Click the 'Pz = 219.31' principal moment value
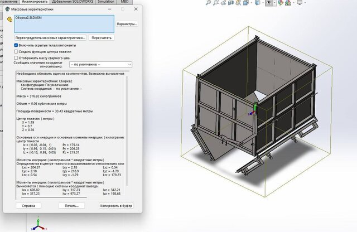This screenshot has height=232, width=357. pos(71,152)
